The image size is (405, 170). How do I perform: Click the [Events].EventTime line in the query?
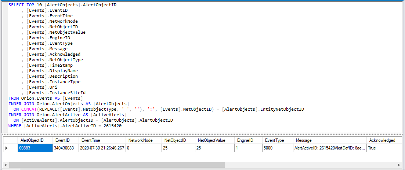[47, 16]
